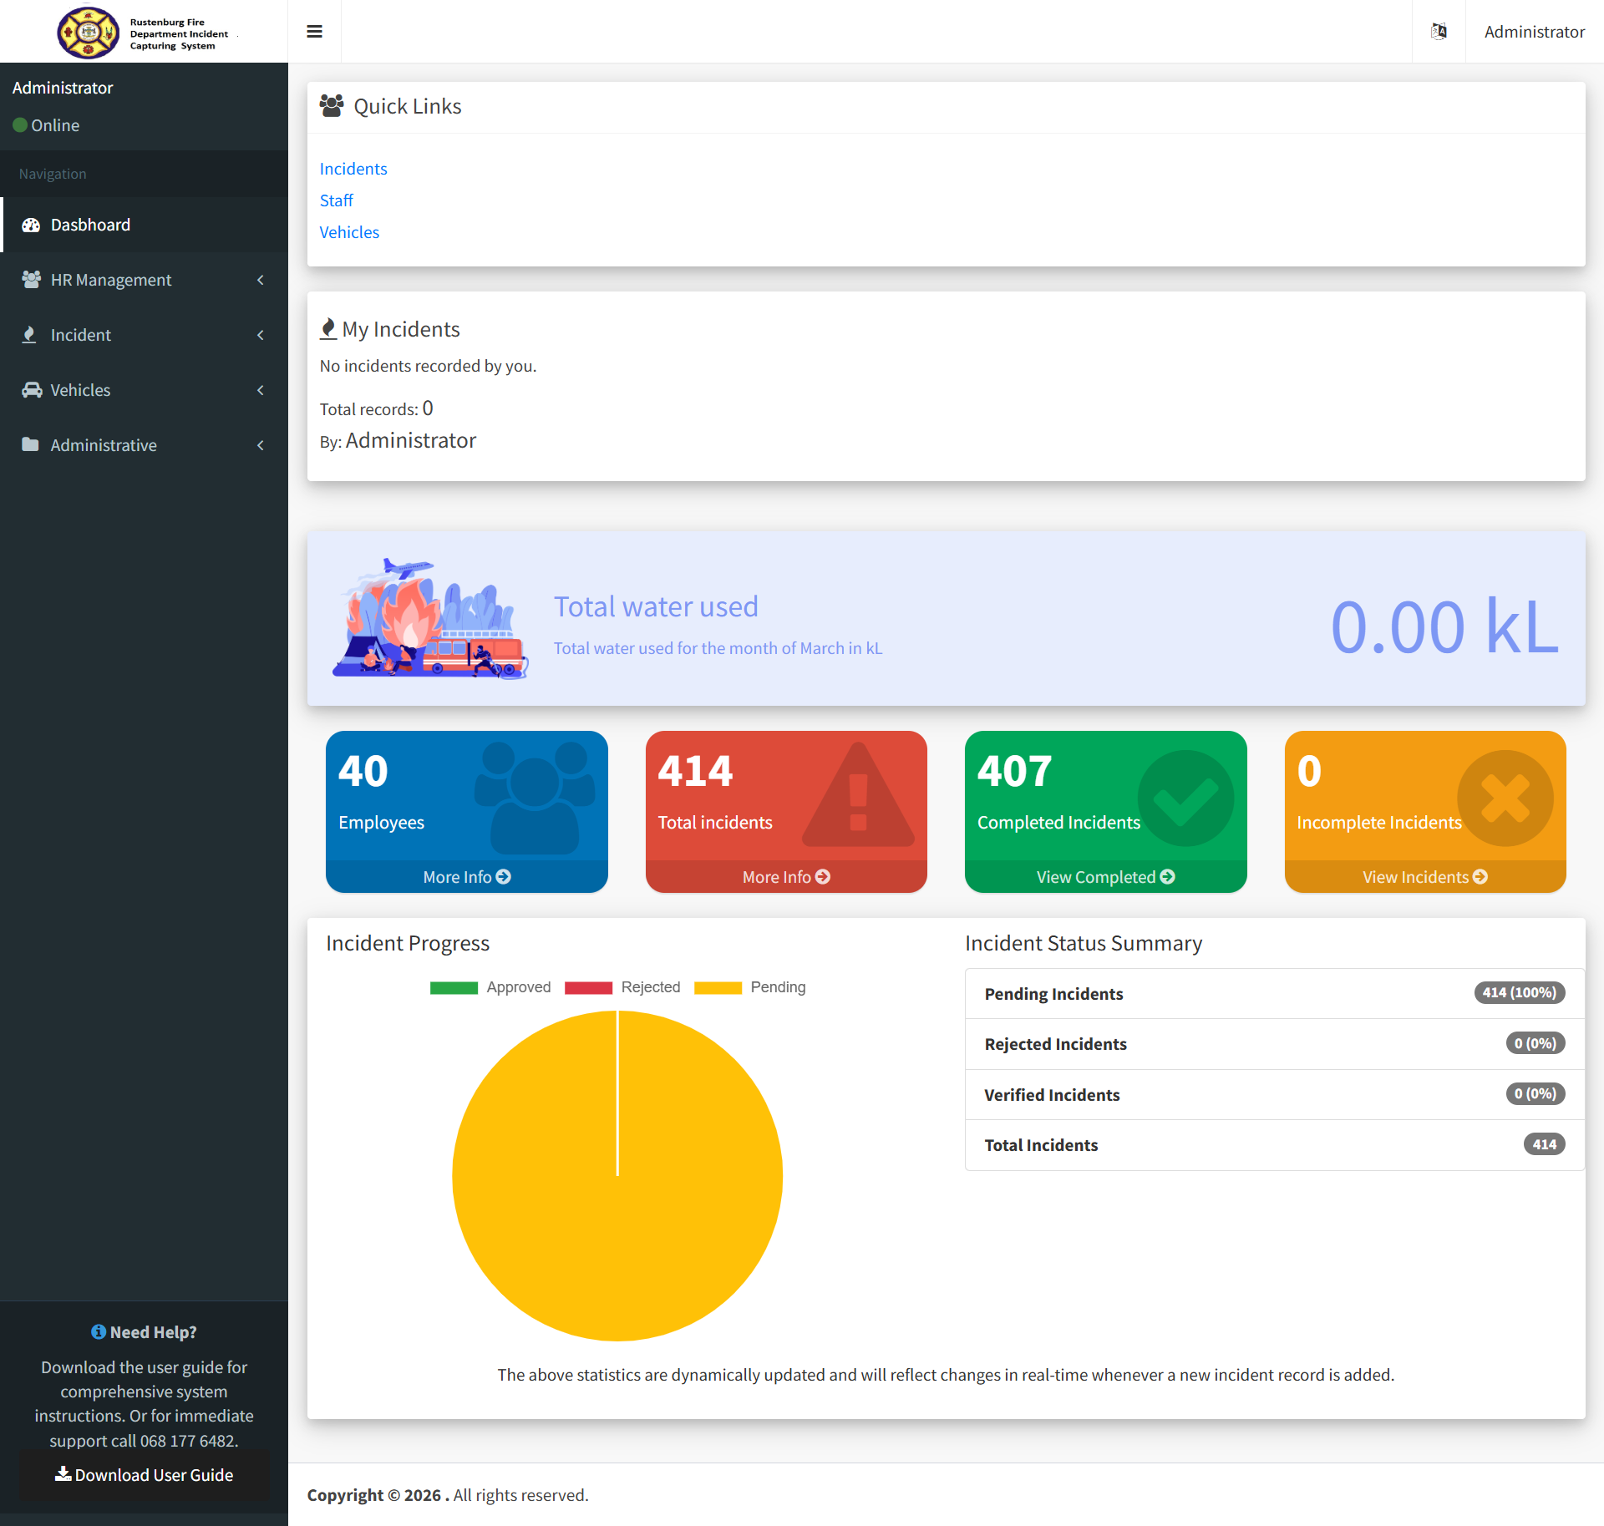Click the 0 (0%) badge in Verified Incidents row
The image size is (1604, 1526).
click(x=1535, y=1093)
